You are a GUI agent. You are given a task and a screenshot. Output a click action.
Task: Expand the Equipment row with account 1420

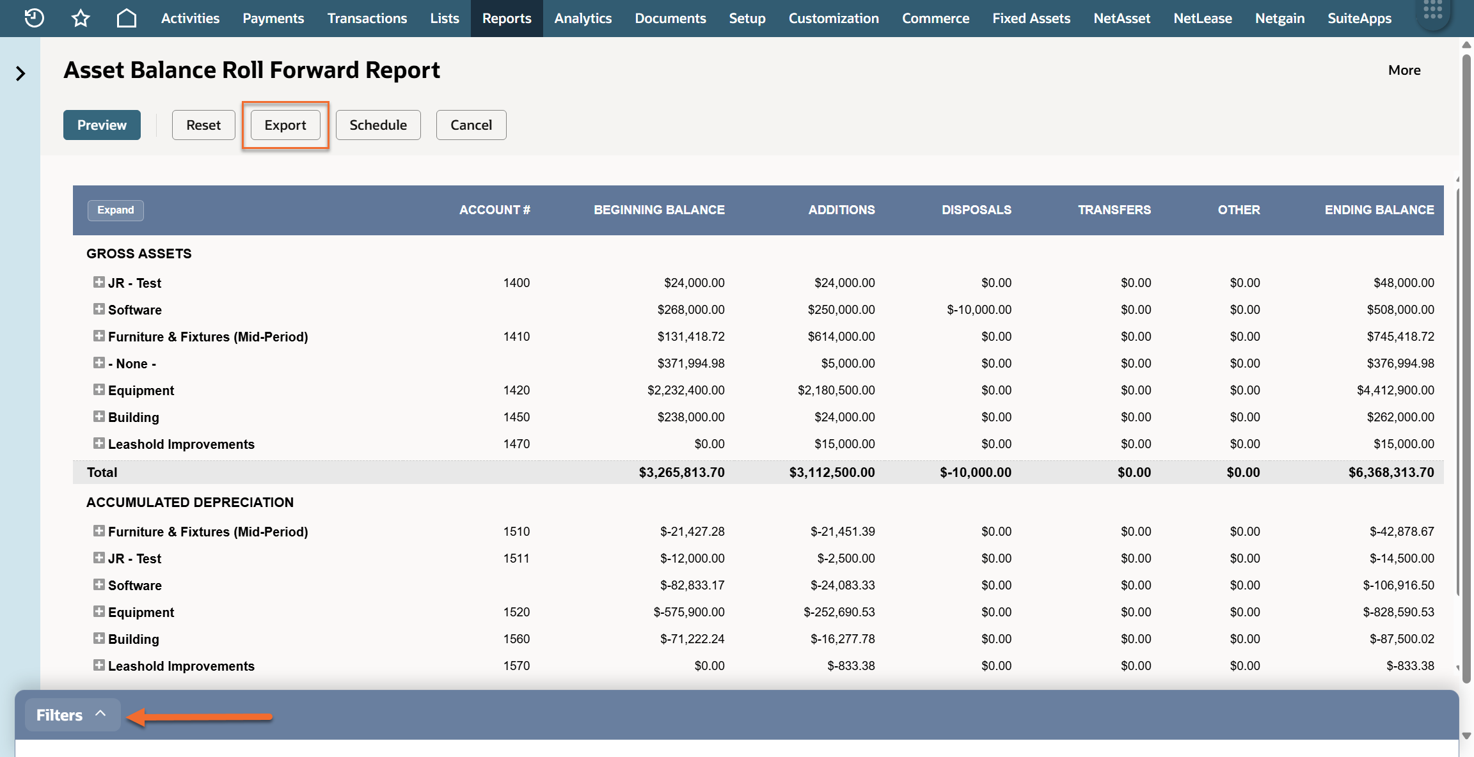click(99, 390)
